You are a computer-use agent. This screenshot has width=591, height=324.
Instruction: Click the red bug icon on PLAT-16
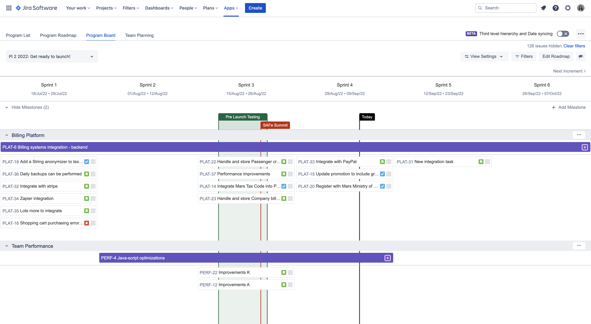pos(87,223)
